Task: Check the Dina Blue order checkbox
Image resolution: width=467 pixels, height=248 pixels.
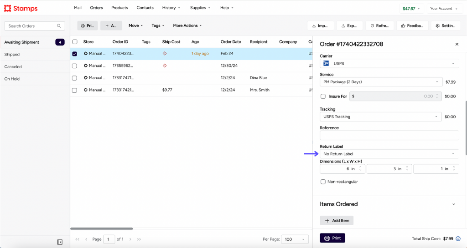Action: coord(75,78)
